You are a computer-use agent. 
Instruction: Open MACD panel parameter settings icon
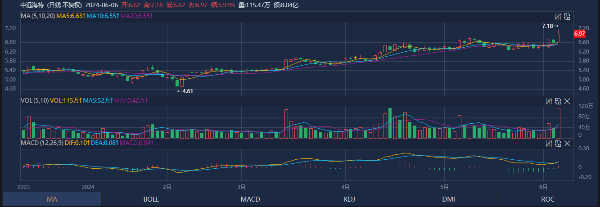click(549, 144)
